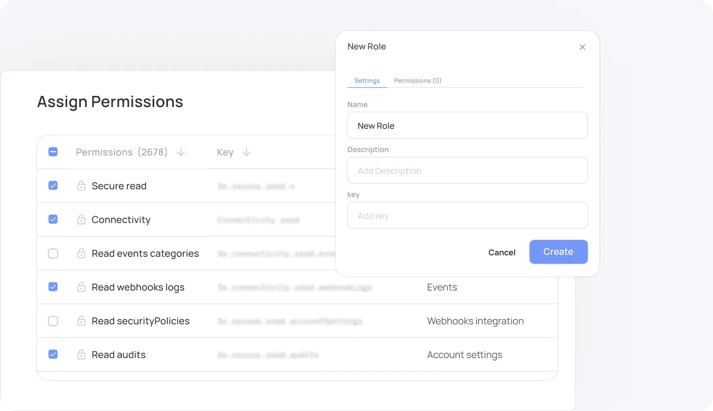The image size is (713, 411).
Task: Click the Add key input field
Action: (x=467, y=216)
